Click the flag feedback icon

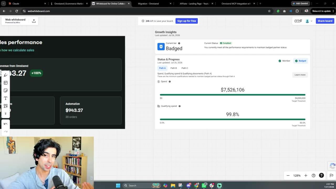point(331,176)
